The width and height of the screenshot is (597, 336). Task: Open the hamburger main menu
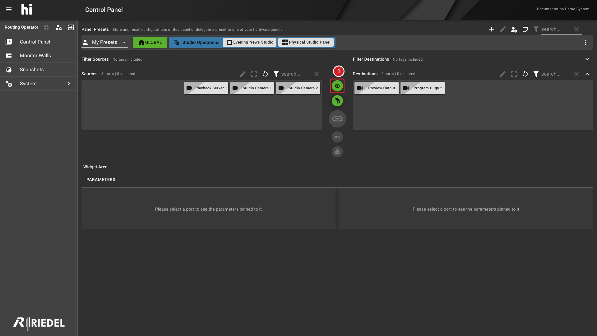pos(9,9)
